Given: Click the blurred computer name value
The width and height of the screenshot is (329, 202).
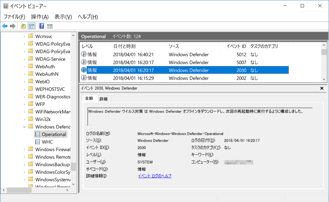Looking at the screenshot, I should 238,162.
